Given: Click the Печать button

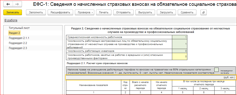Looking at the screenshot, I should [104, 12].
